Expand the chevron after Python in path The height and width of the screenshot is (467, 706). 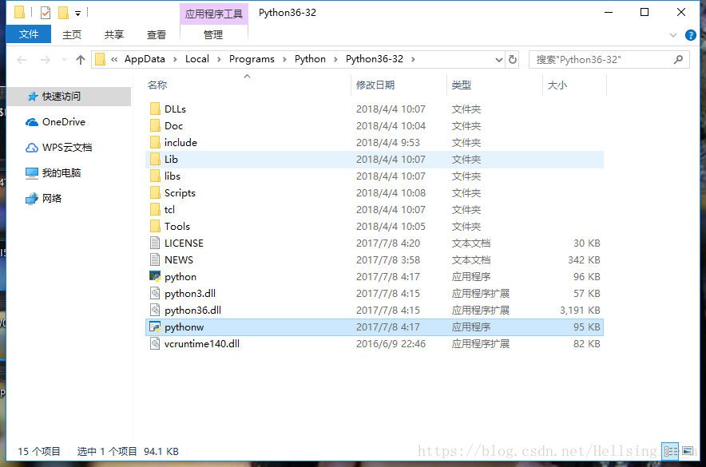335,59
